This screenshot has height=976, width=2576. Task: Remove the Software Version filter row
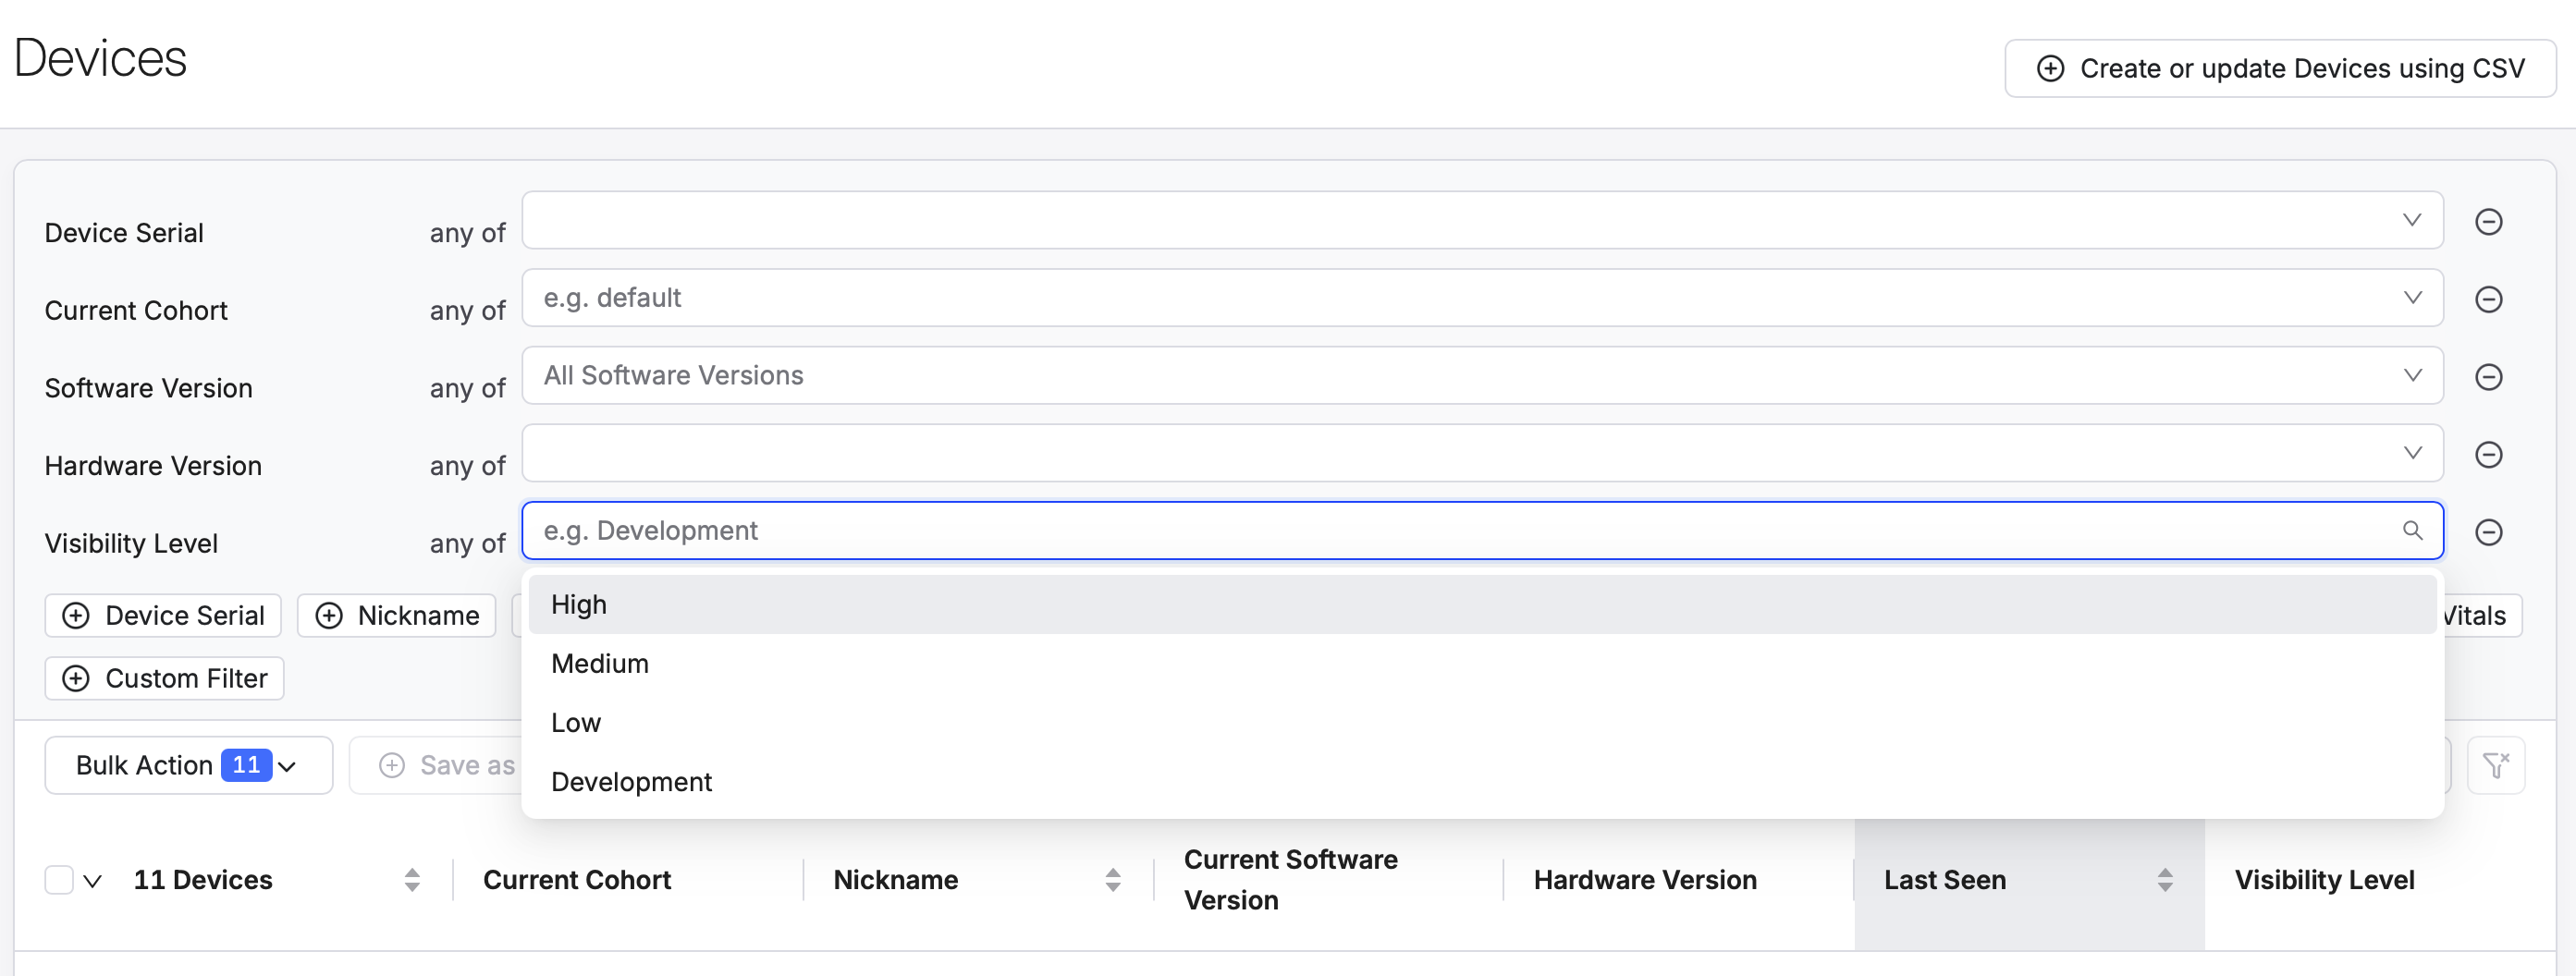coord(2488,377)
